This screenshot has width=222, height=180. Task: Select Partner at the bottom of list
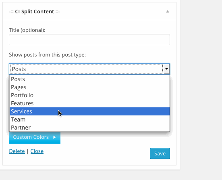89,128
